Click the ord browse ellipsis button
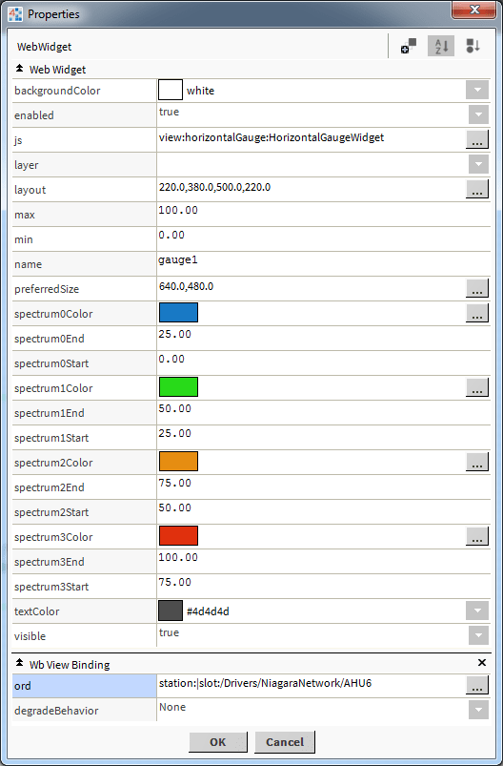The height and width of the screenshot is (766, 503). pyautogui.click(x=477, y=685)
